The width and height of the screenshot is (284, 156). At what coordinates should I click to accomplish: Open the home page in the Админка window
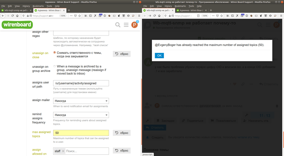(x=17, y=16)
